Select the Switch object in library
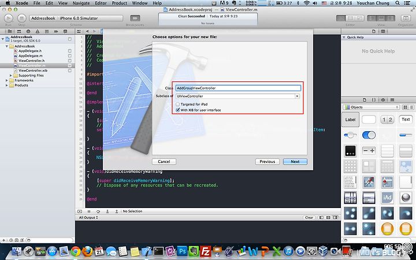 (369, 135)
